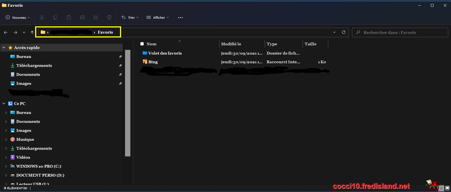Viewport: 451px width, 192px height.
Task: Expand the Vidéos tree node
Action: point(6,157)
